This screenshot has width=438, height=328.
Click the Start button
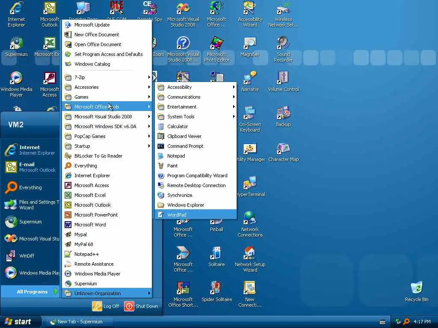click(x=20, y=322)
